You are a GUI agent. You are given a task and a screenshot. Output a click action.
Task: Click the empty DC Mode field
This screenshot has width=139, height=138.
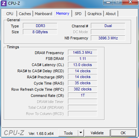pyautogui.click(x=108, y=32)
